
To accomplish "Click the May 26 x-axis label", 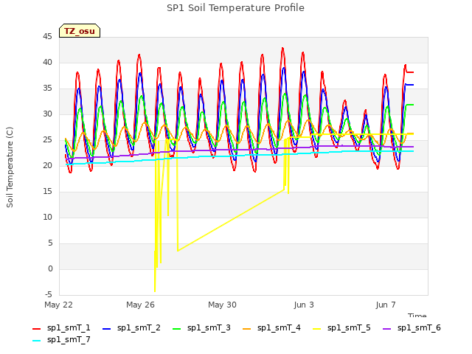I will (141, 305).
